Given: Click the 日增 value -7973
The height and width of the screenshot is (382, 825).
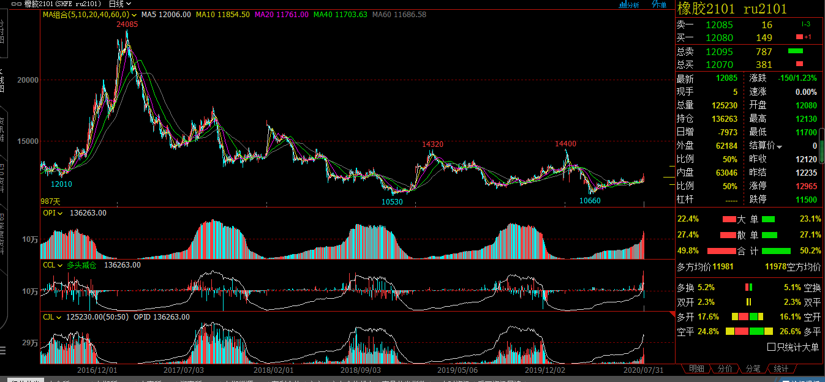Looking at the screenshot, I should point(728,132).
